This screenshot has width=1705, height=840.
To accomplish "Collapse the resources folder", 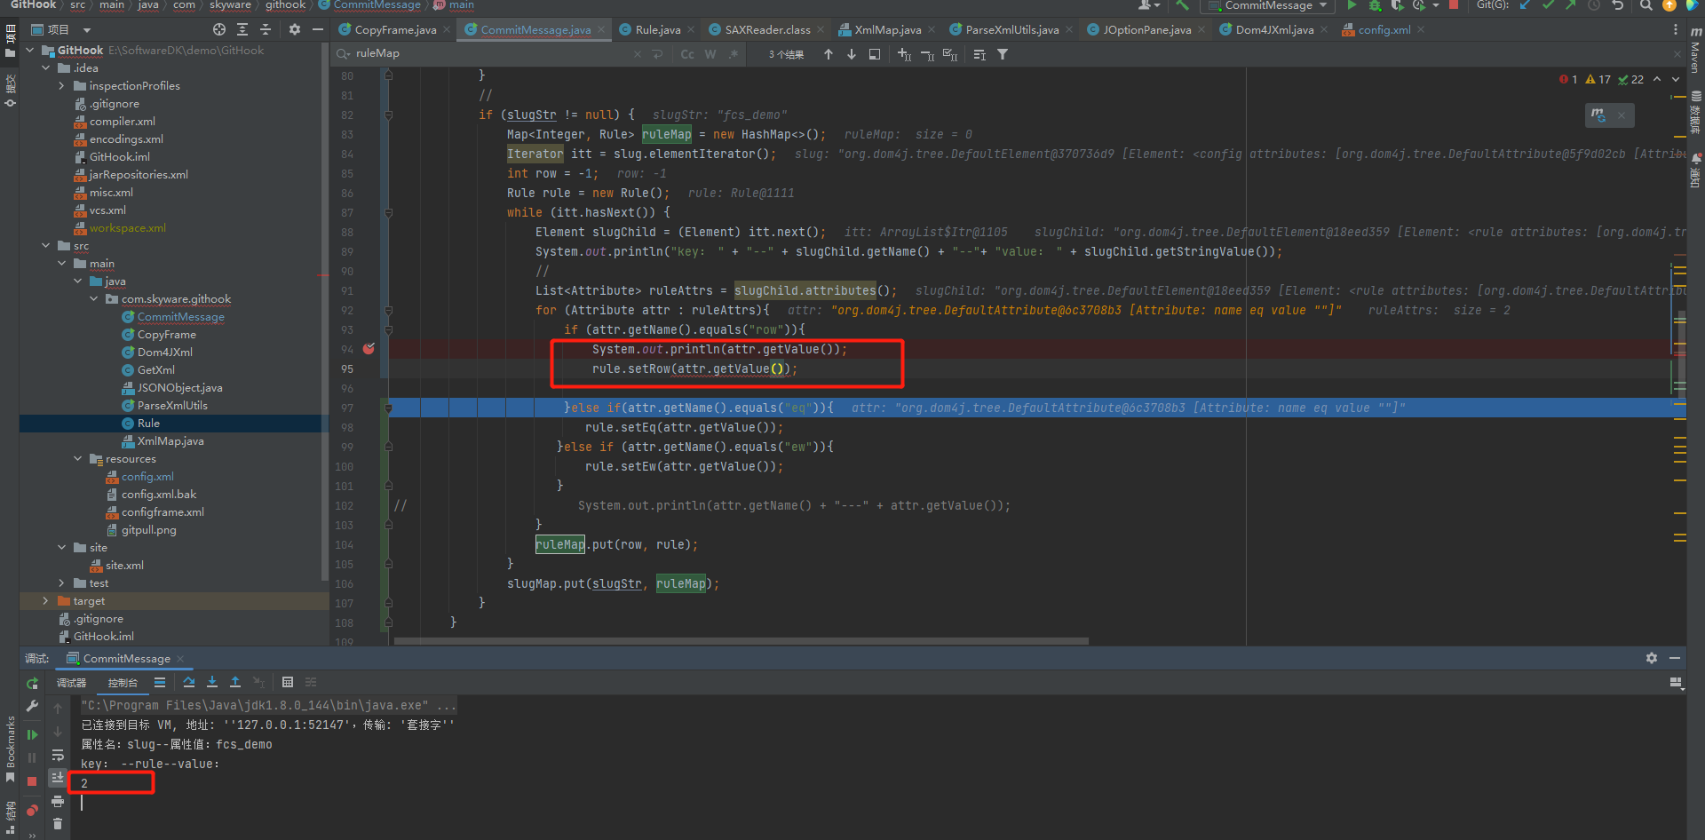I will (x=77, y=459).
